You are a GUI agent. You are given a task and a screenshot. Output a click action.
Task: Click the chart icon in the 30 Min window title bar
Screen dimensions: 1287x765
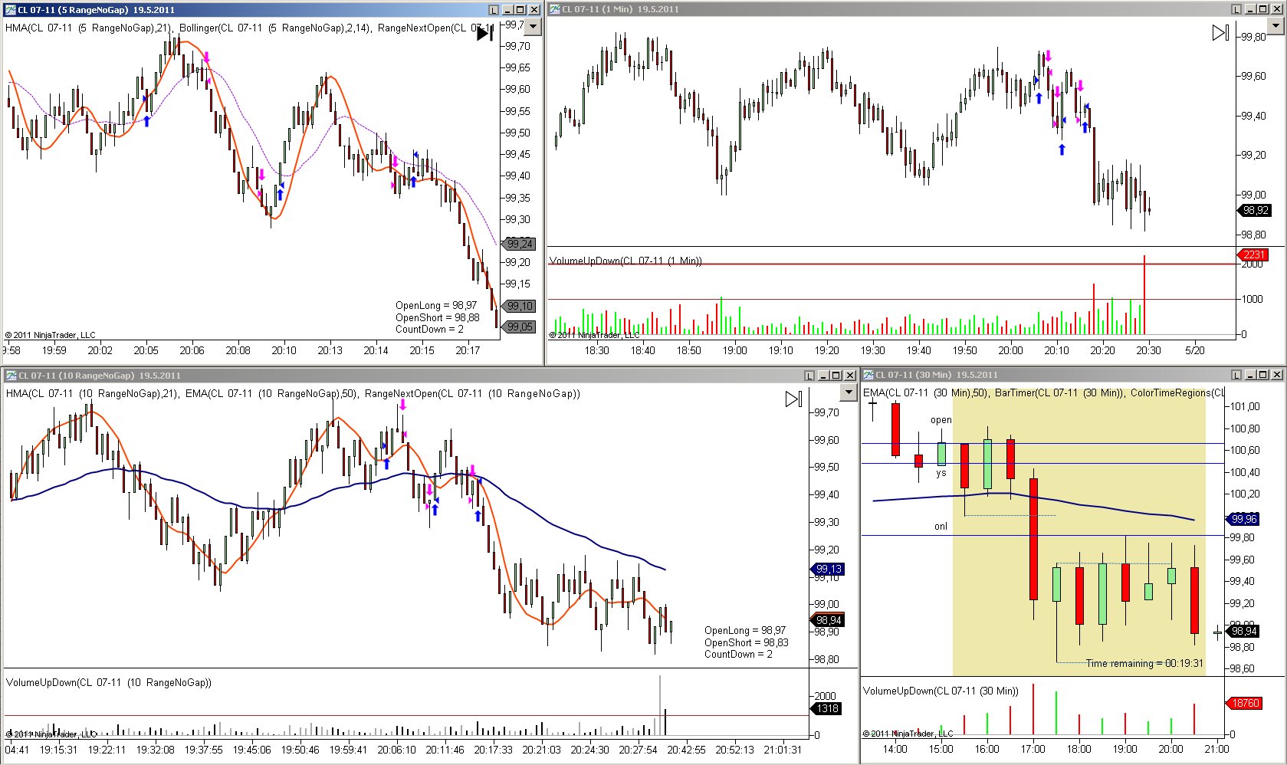[868, 375]
